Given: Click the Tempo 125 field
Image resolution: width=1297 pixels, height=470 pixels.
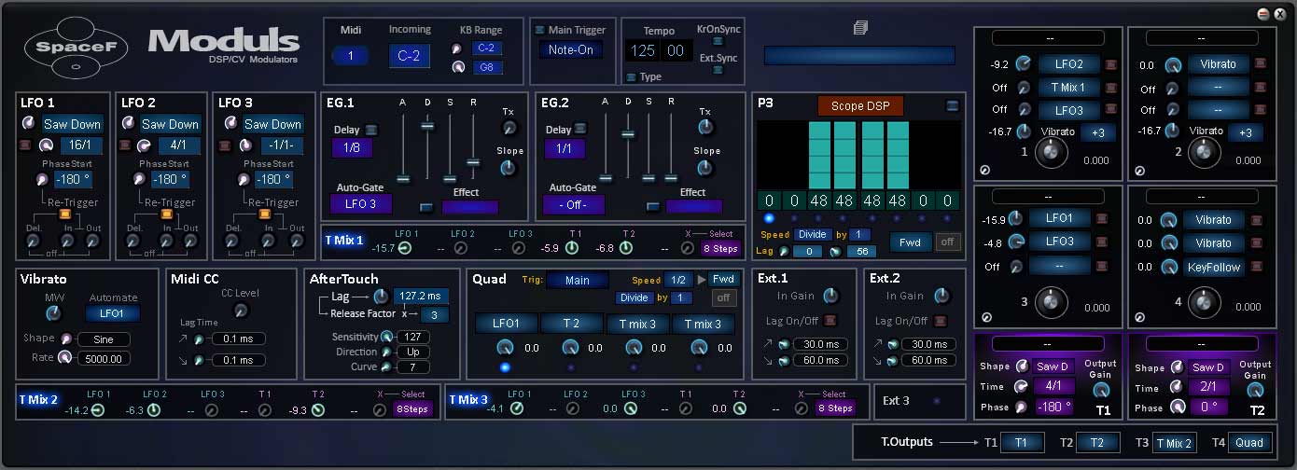Looking at the screenshot, I should pos(643,50).
